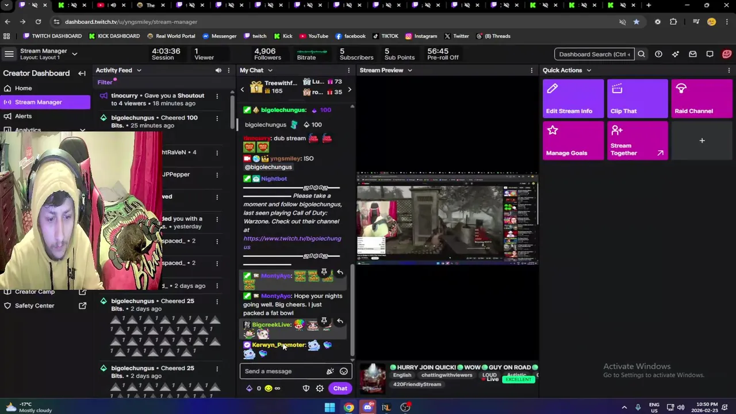This screenshot has width=736, height=414.
Task: Expand the Stream Preview title dropdown
Action: (409, 70)
